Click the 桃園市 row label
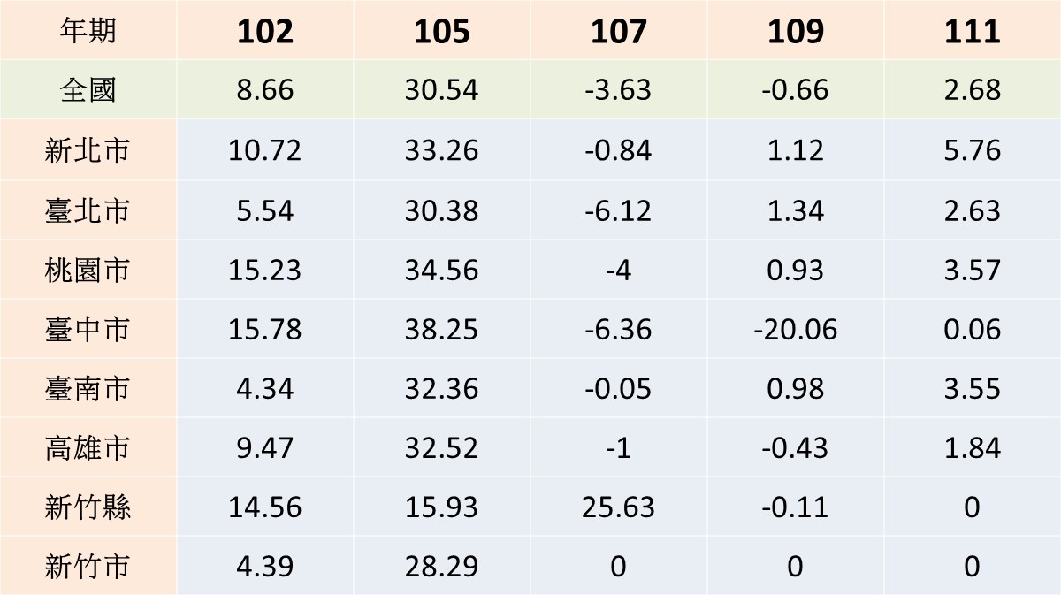 (x=88, y=270)
